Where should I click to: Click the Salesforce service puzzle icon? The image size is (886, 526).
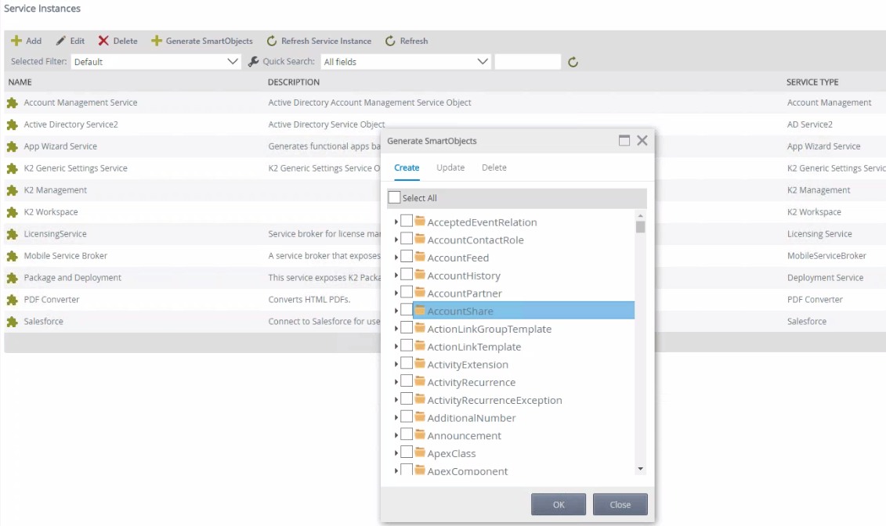[12, 322]
